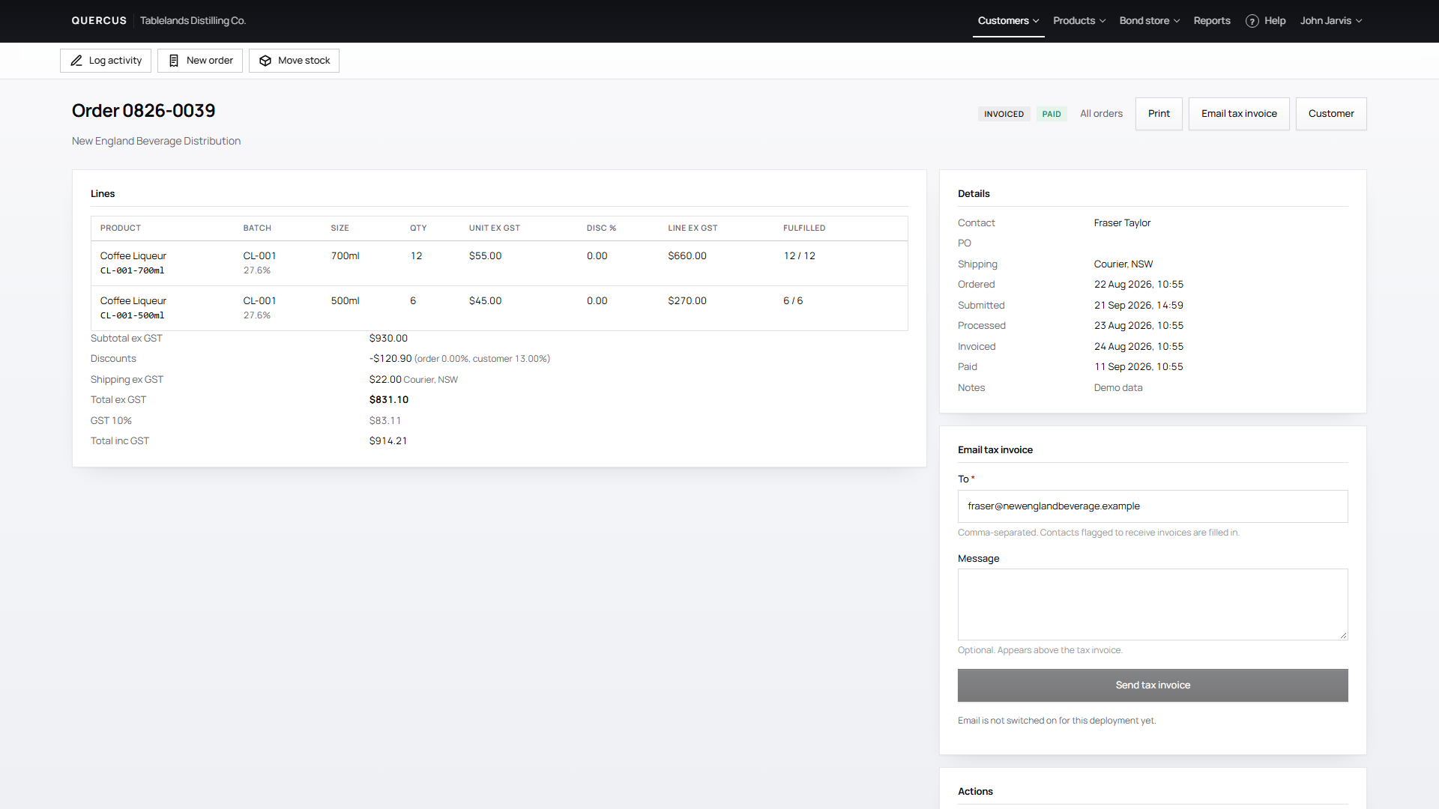Click the CL-001 batch in 500ml row
1439x809 pixels.
259,301
